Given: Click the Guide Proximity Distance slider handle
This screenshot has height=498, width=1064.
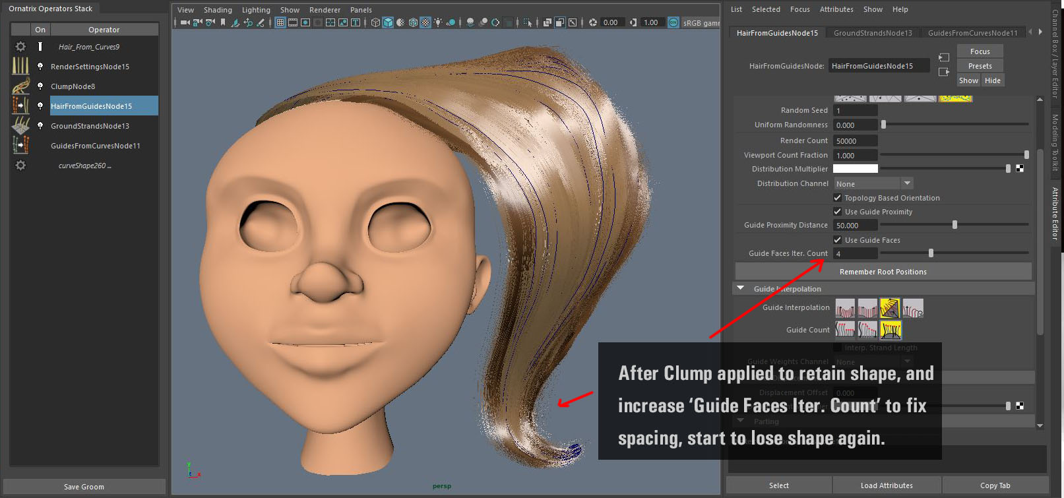Looking at the screenshot, I should pyautogui.click(x=954, y=225).
